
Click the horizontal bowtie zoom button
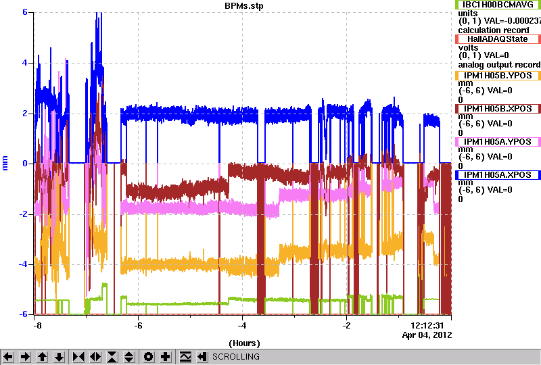(x=78, y=357)
